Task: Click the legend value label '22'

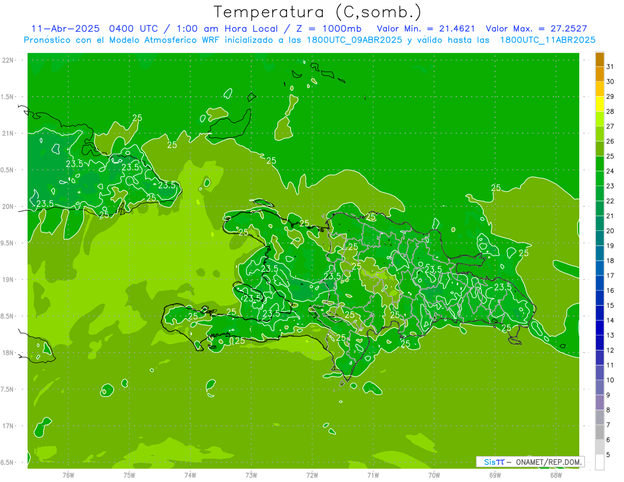Action: pyautogui.click(x=610, y=201)
